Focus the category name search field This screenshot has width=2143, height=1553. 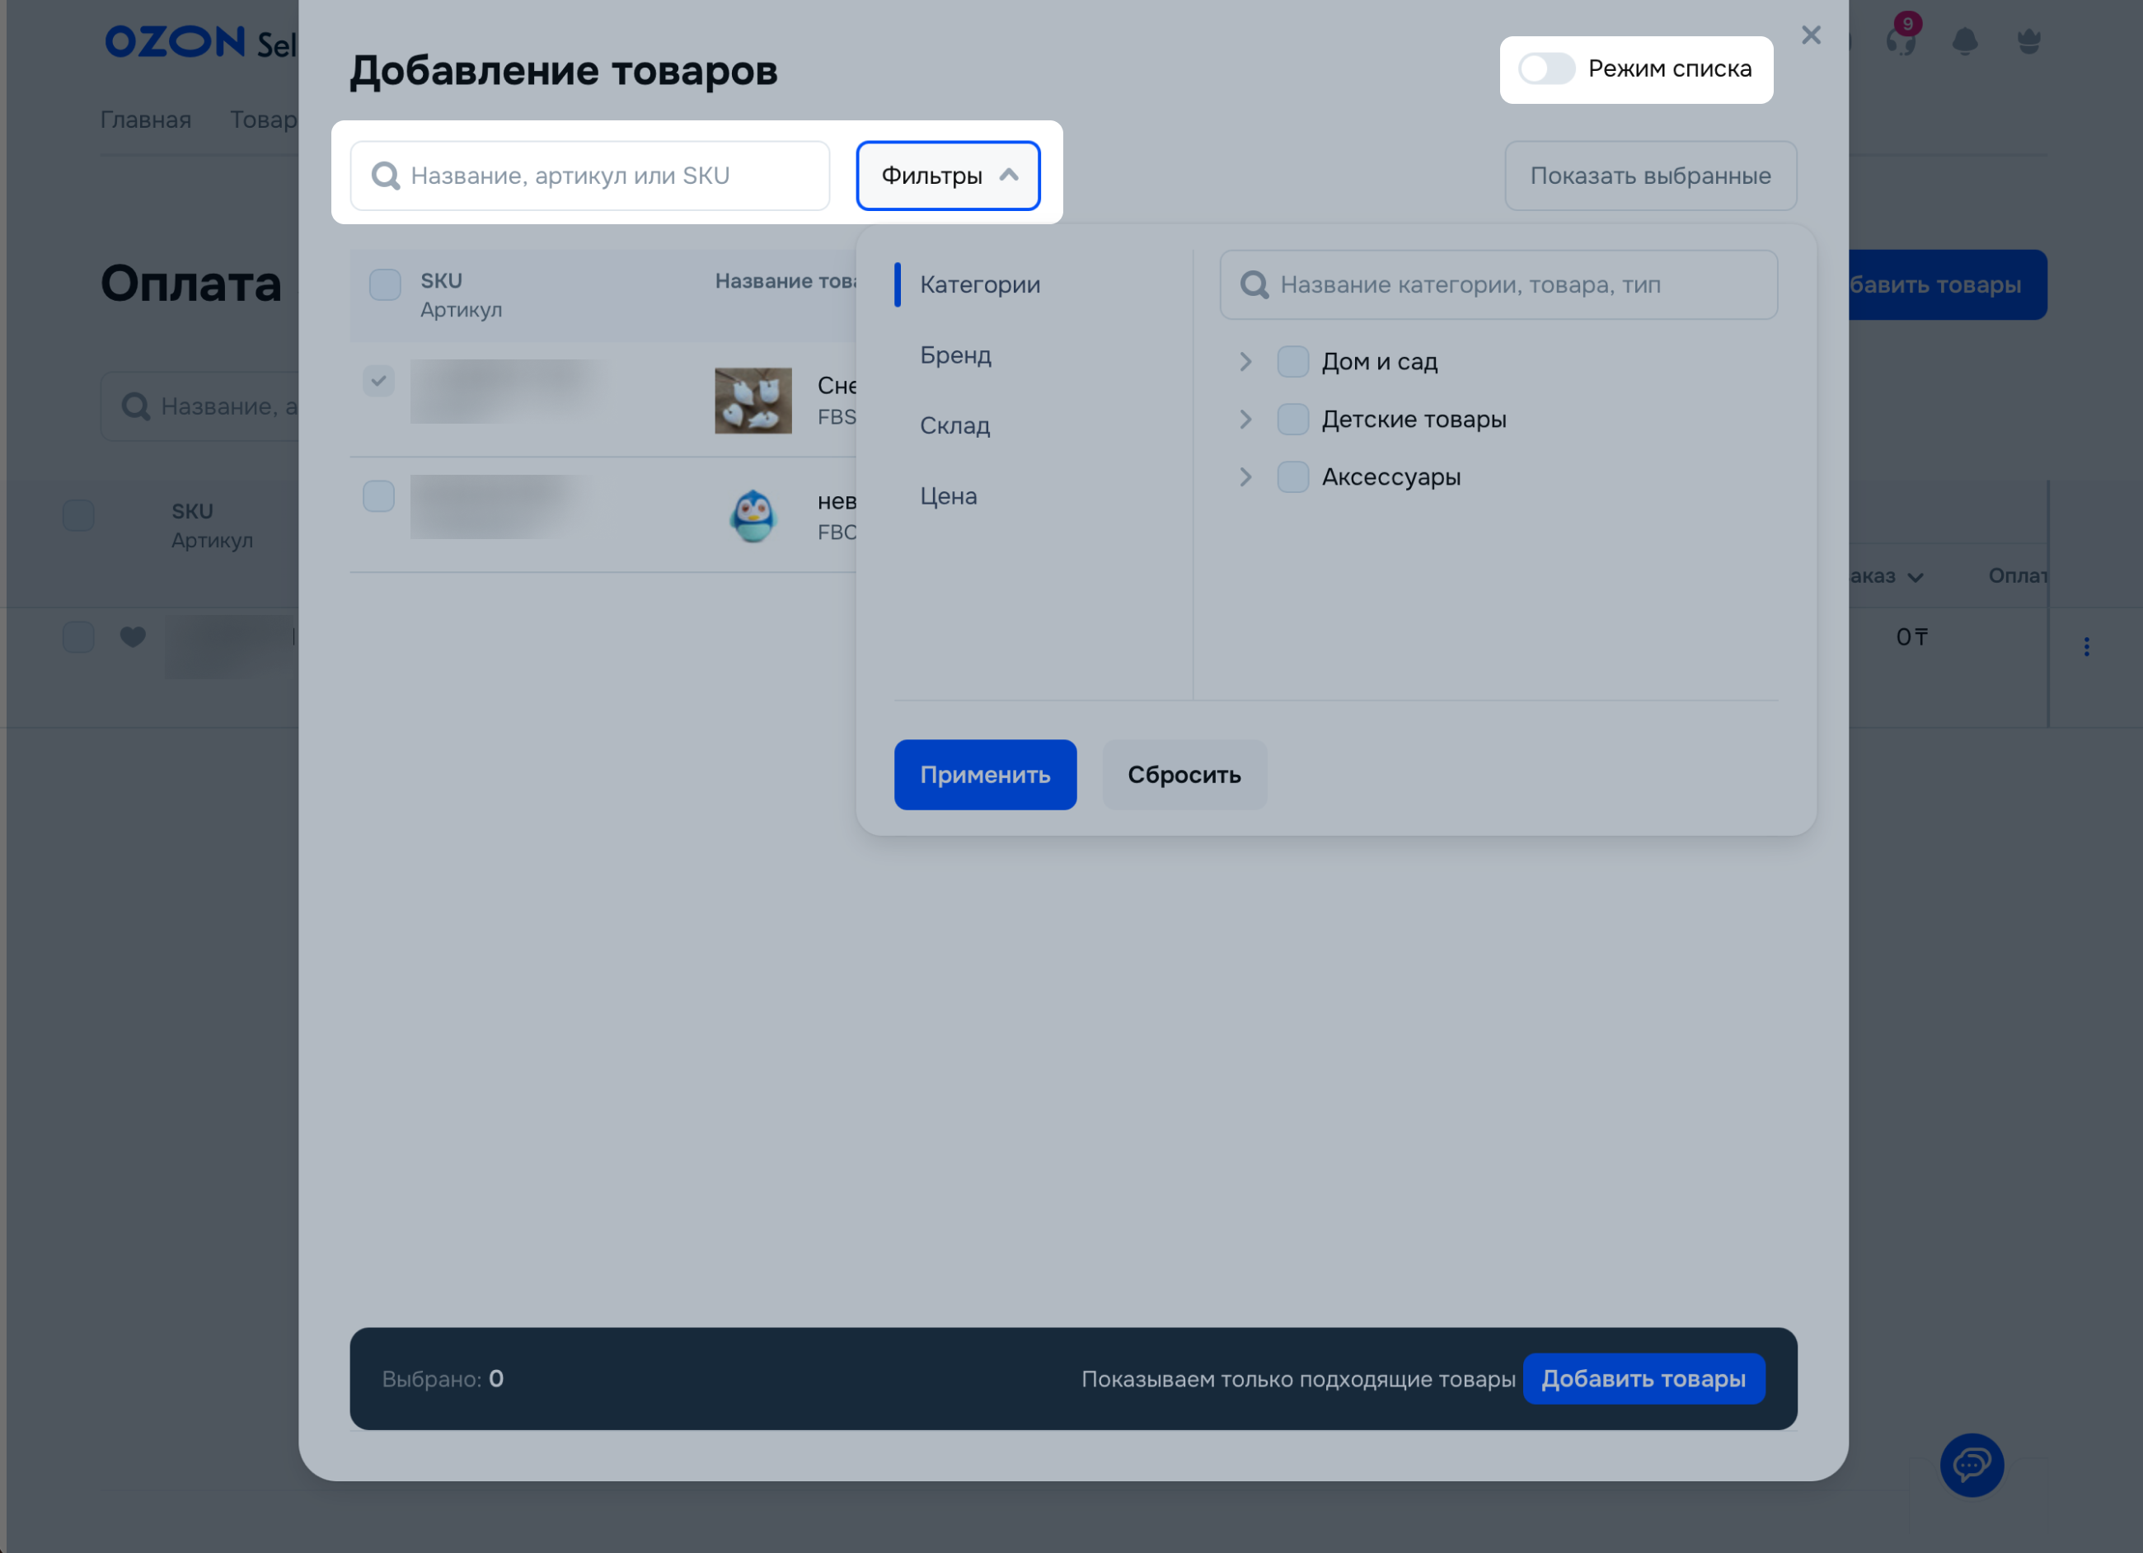[1512, 285]
